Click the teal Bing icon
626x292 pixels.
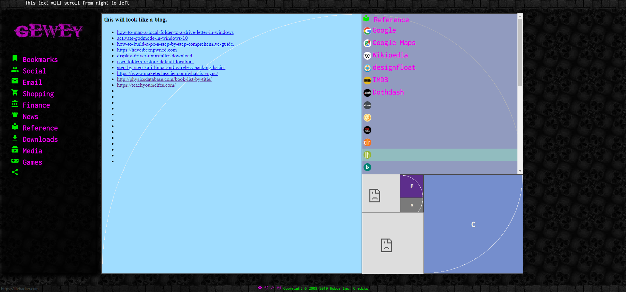[367, 167]
